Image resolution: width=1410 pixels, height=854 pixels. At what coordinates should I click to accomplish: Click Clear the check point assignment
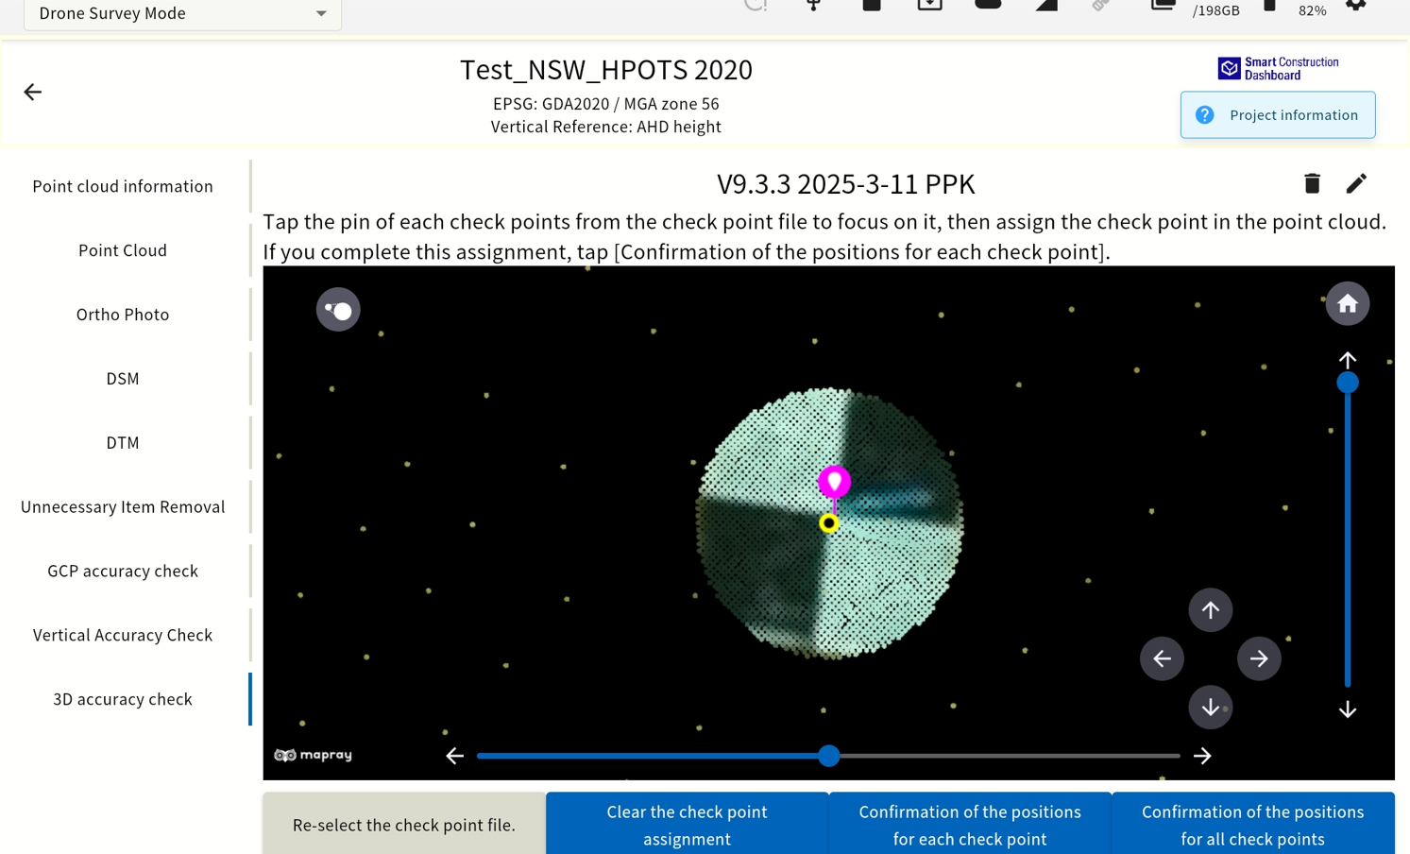[687, 824]
